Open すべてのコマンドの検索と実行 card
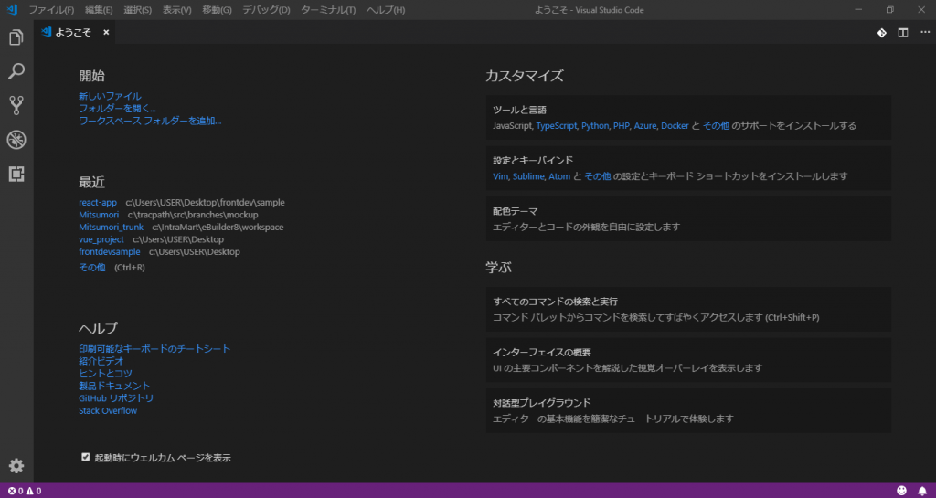The image size is (936, 498). [688, 310]
